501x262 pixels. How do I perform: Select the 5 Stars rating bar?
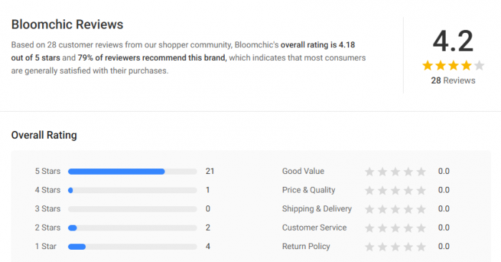tap(132, 172)
